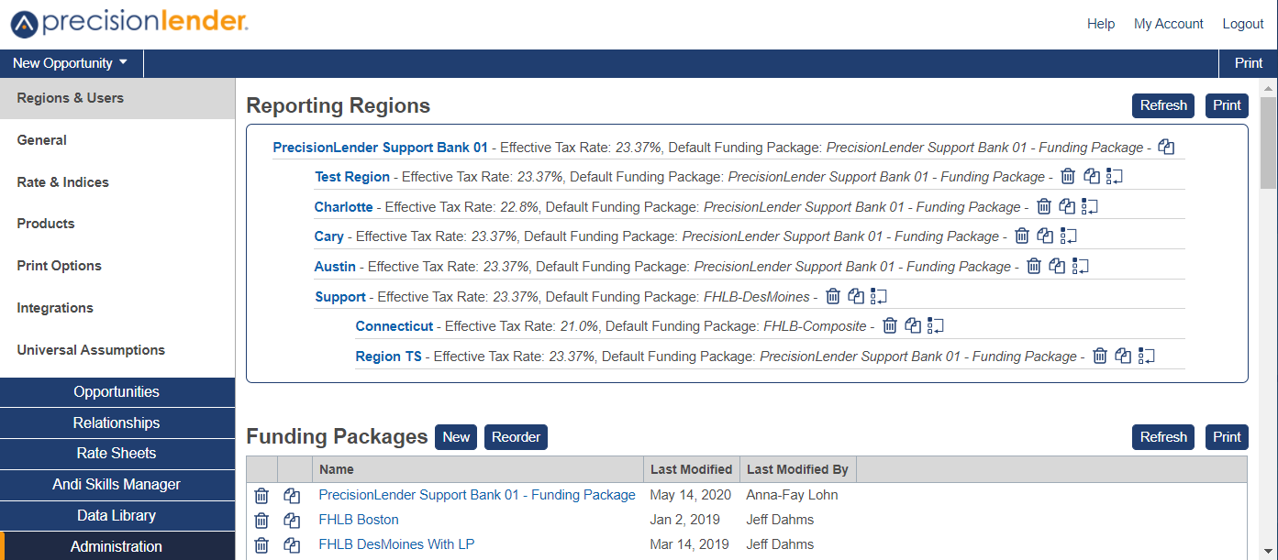Open My Account page
Viewport: 1278px width, 560px height.
[x=1169, y=24]
